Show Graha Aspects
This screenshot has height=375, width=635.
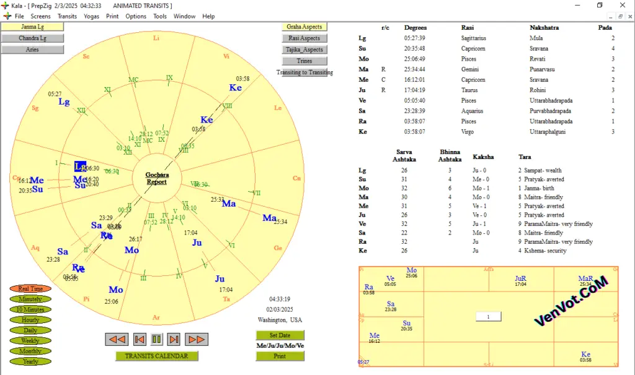tap(304, 27)
